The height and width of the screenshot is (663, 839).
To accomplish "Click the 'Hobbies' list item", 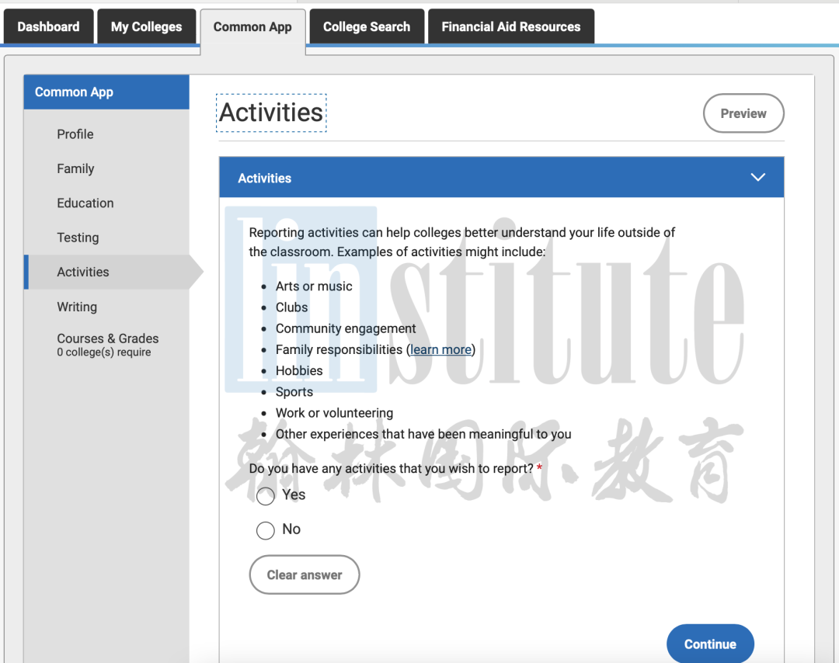I will pyautogui.click(x=299, y=370).
